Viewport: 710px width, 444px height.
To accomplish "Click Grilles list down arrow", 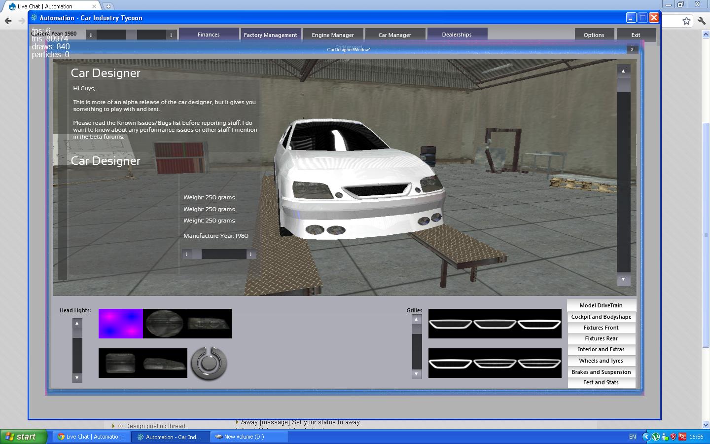I will (x=416, y=373).
